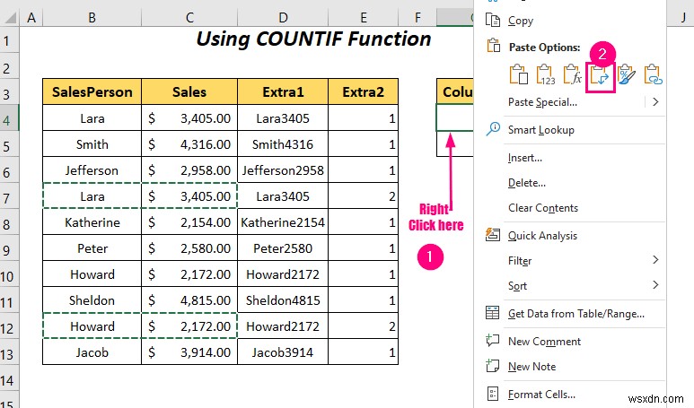This screenshot has width=694, height=408.
Task: Click the Smart Lookup magnifier icon
Action: [493, 129]
